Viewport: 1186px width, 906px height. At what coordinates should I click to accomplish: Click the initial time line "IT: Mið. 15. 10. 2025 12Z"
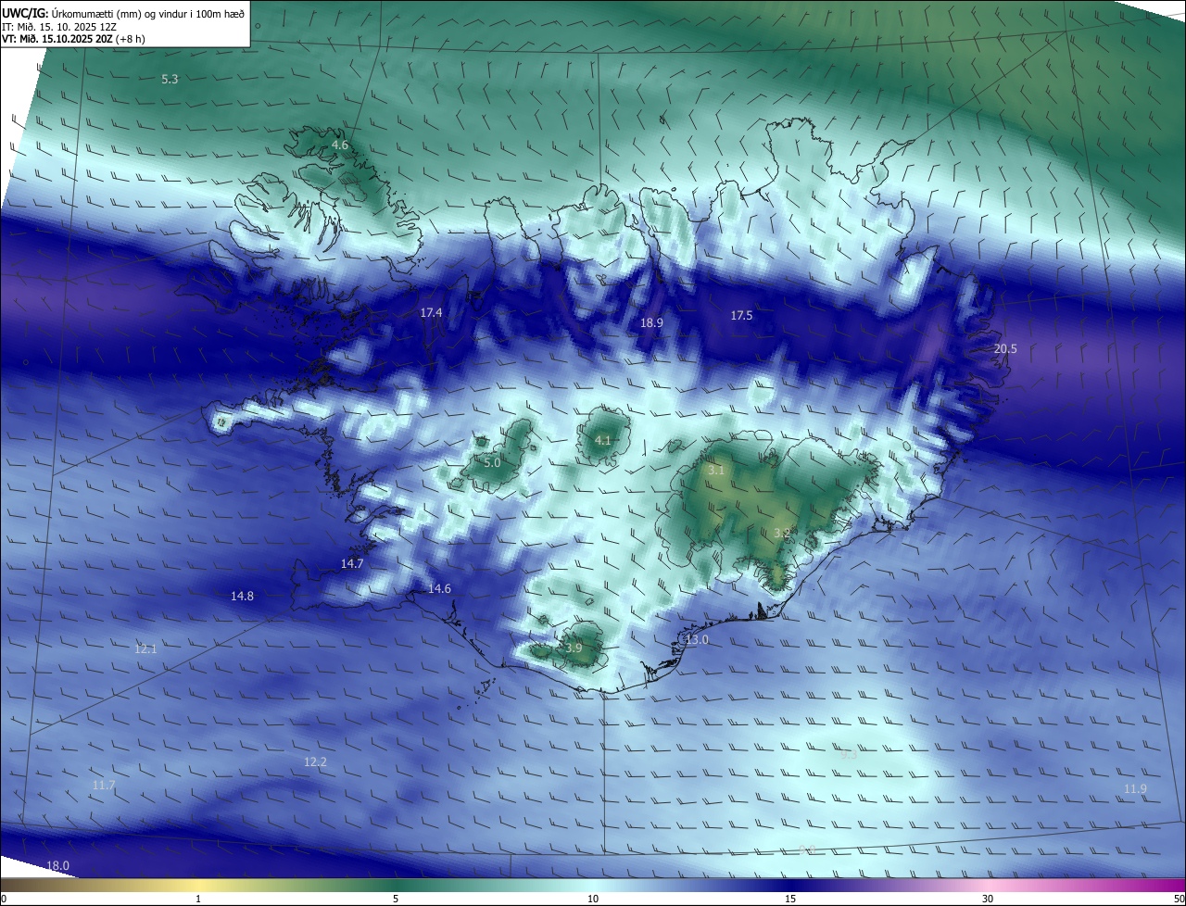tap(60, 27)
